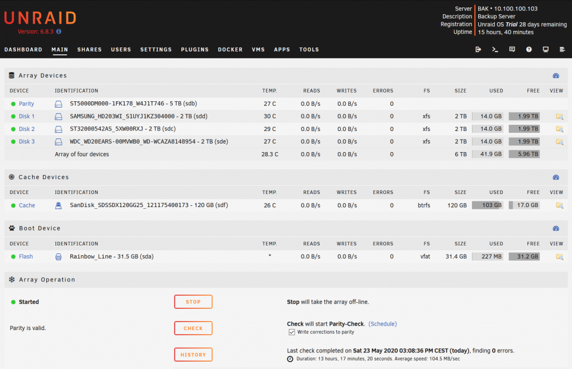Viewport: 572px width, 369px height.
Task: Click Array average temperature 28.3 C
Action: 269,154
